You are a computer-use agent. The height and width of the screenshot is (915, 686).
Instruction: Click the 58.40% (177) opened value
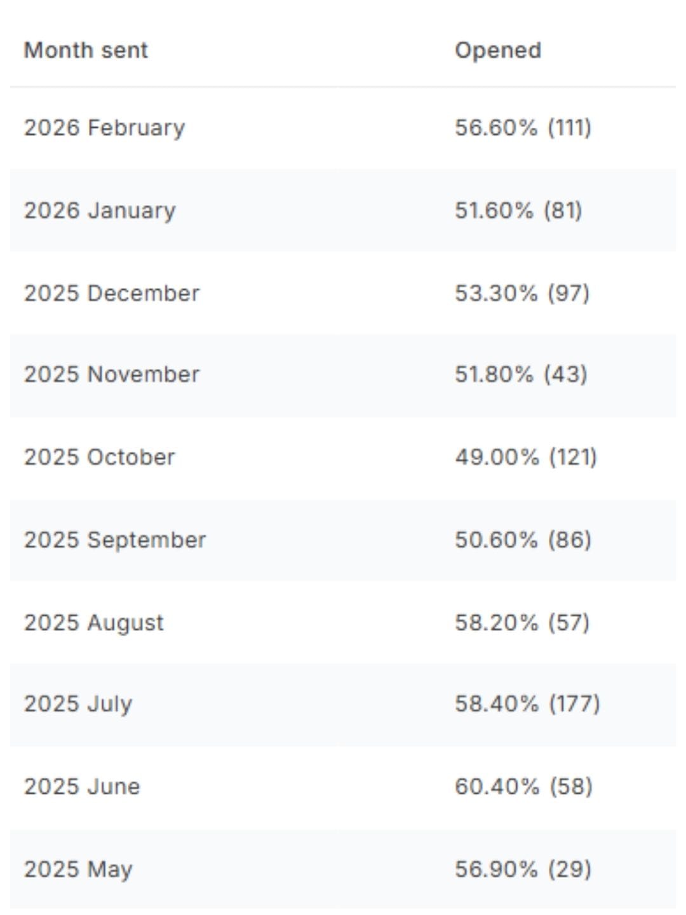527,703
